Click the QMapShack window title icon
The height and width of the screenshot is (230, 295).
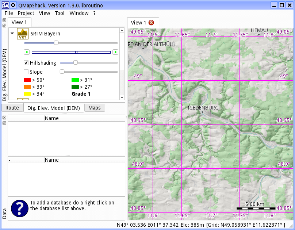pos(5,5)
